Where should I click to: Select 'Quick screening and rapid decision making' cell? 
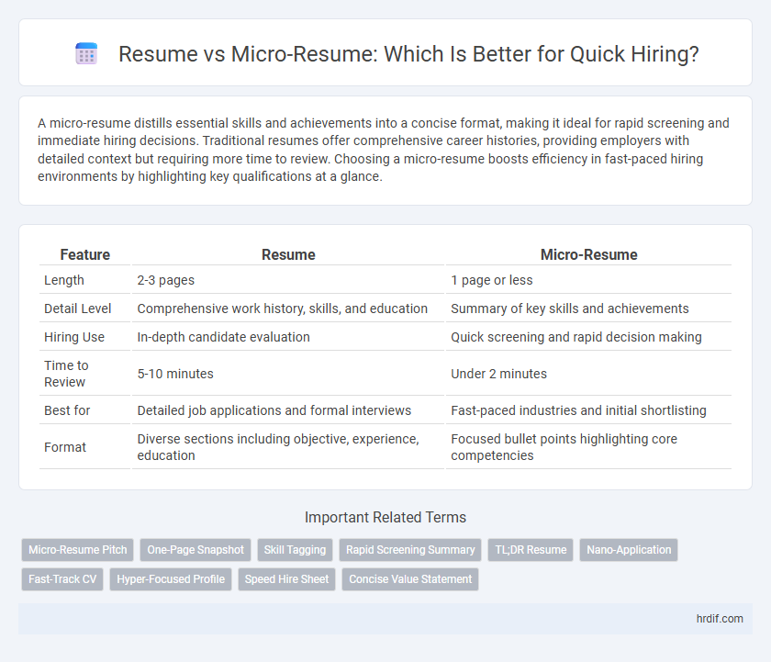588,337
